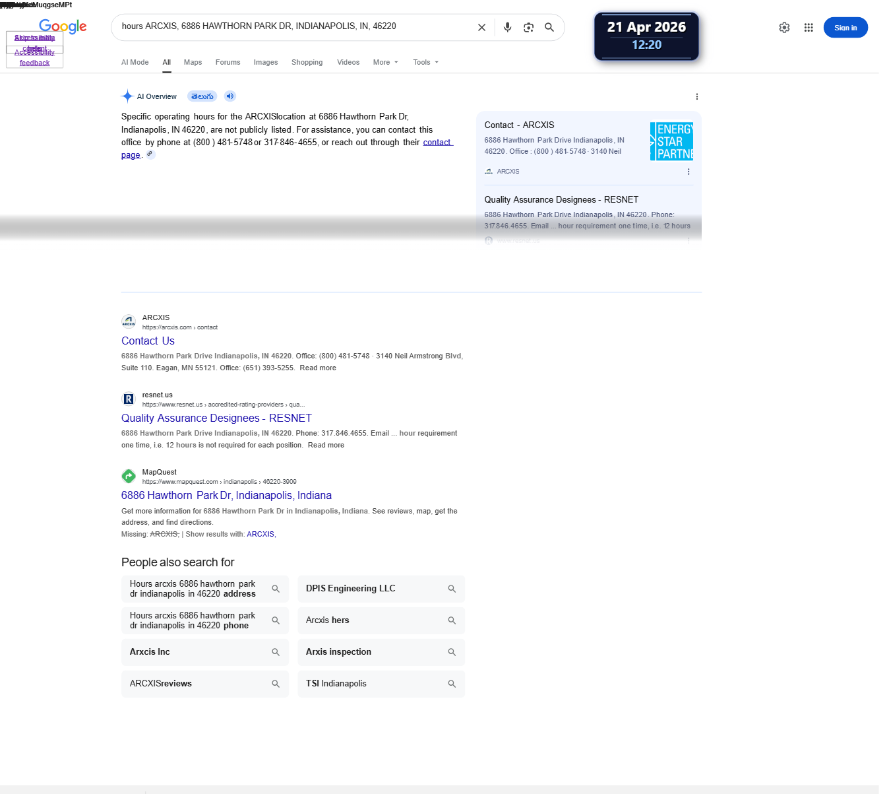Click the AI Overview sparkle icon
The width and height of the screenshot is (889, 794).
point(127,96)
